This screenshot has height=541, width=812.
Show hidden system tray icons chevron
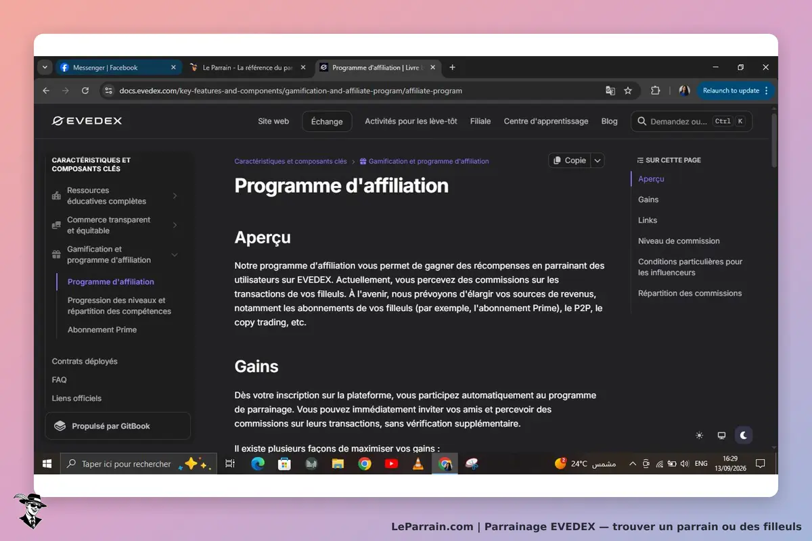632,464
